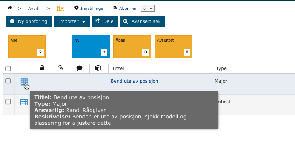Open Avansert søk
This screenshot has width=295, height=144.
click(142, 21)
